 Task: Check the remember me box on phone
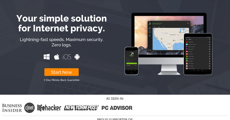pyautogui.click(x=127, y=62)
